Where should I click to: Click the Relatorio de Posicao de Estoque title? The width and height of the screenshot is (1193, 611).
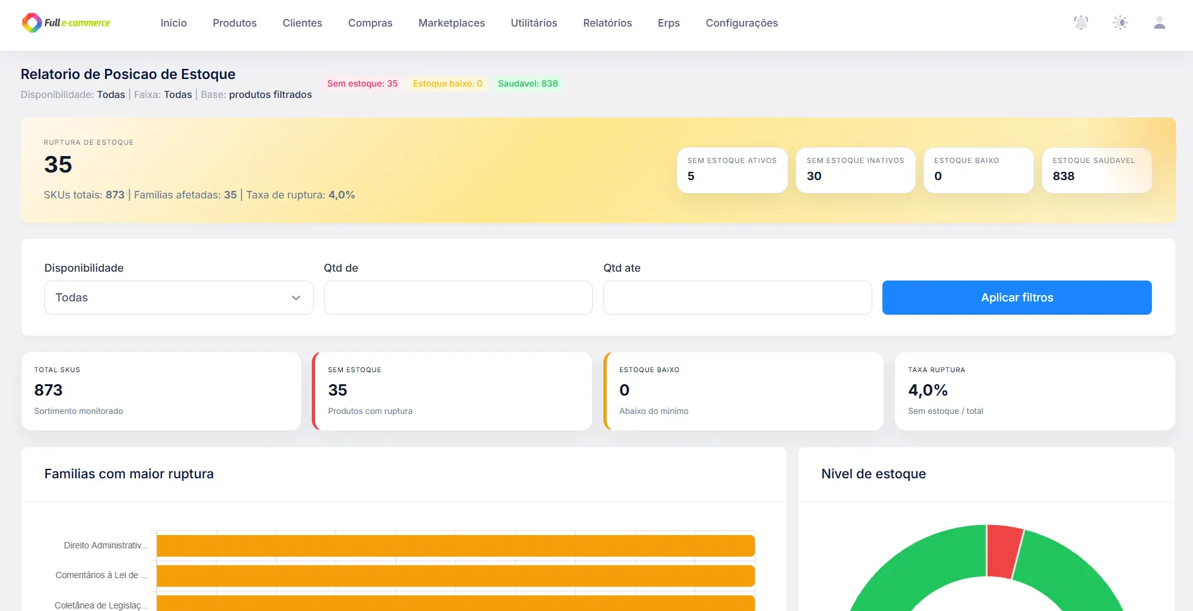point(128,74)
